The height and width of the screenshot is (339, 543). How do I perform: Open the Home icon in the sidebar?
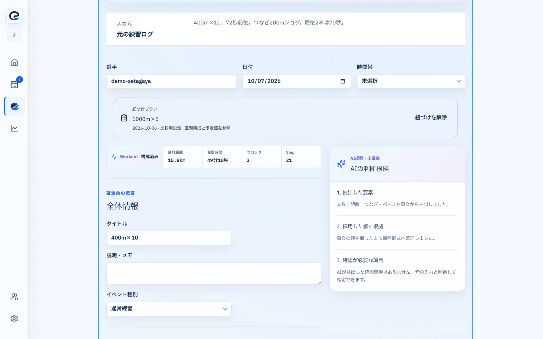(x=14, y=62)
